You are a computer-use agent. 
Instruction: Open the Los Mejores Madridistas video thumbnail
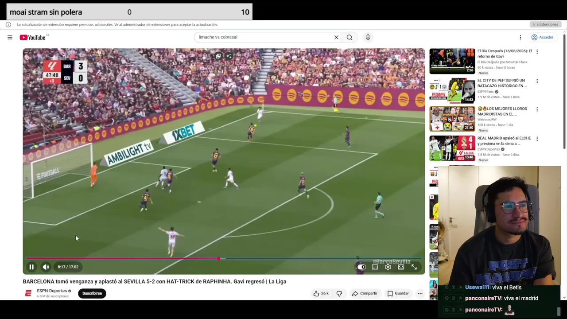452,119
